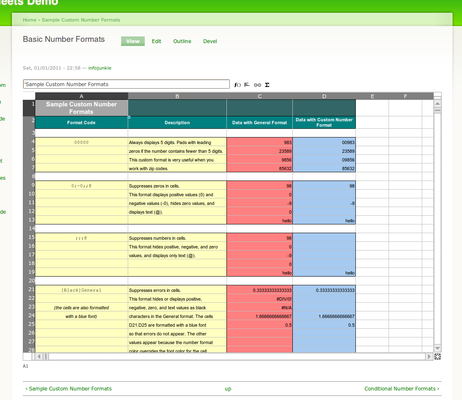Click the link insert icon
The width and height of the screenshot is (462, 400).
[257, 85]
